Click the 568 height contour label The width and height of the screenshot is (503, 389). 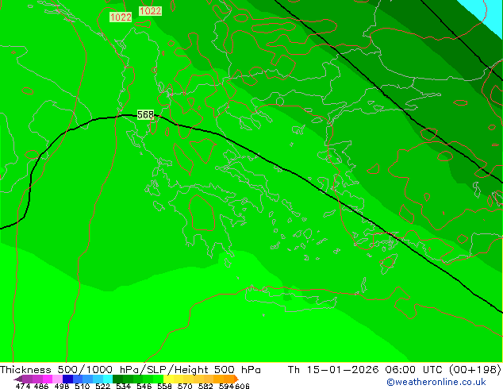click(146, 114)
